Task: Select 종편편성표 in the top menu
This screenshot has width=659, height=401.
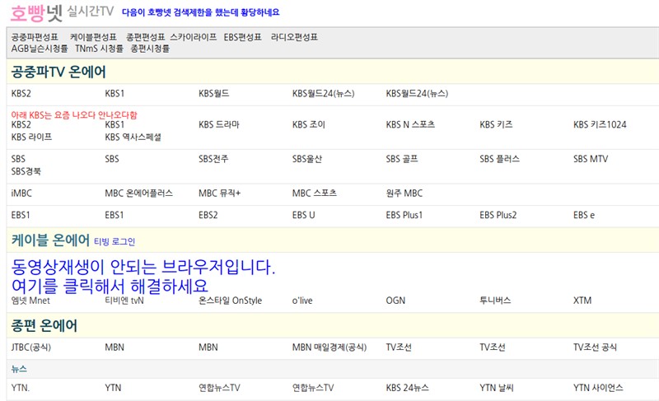Action: [x=146, y=37]
